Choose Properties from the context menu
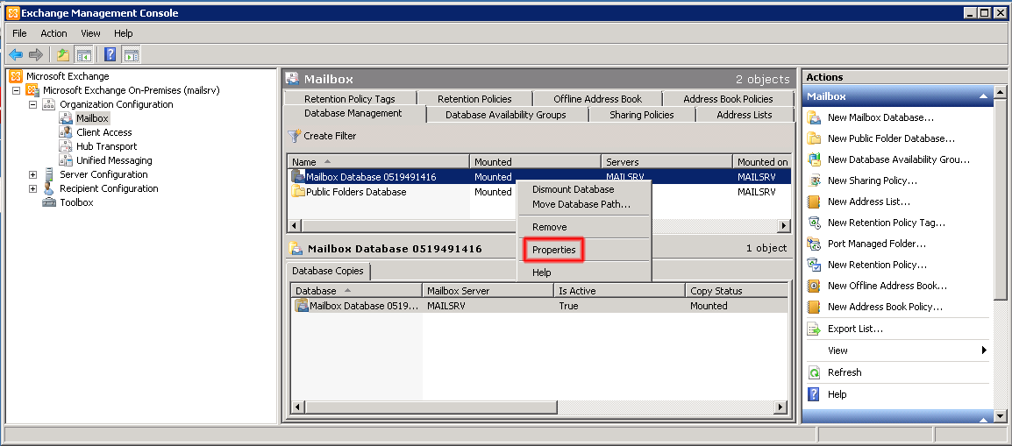This screenshot has width=1012, height=446. pyautogui.click(x=584, y=250)
